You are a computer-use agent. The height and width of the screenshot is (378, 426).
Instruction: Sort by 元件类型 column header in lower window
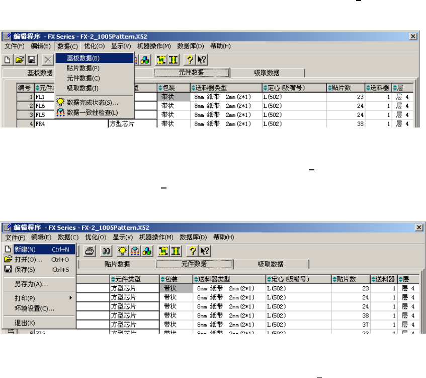point(134,279)
